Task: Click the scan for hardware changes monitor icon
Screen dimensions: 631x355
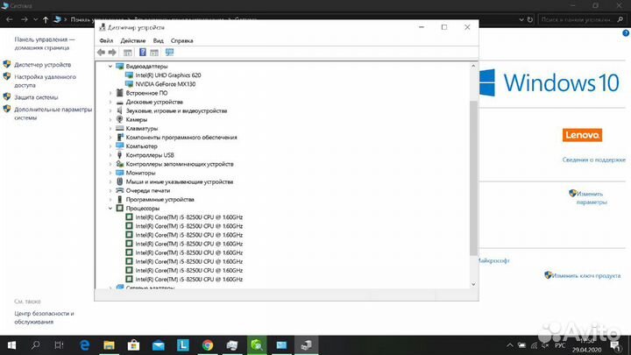Action: click(x=169, y=53)
